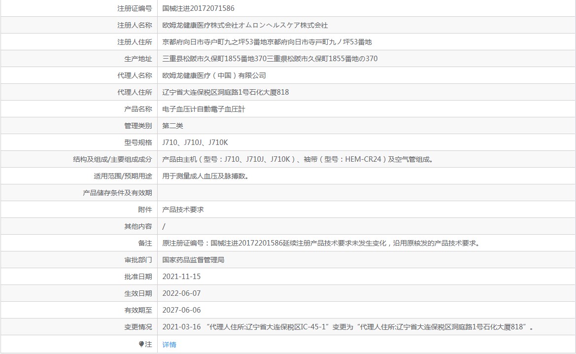The height and width of the screenshot is (354, 576).
Task: Select agent name 欧姆龙健康医疗（中国）有限公司
Action: point(214,76)
